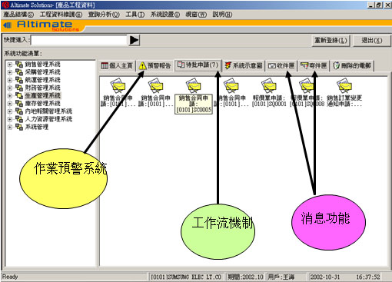Select 生產管理系統 in the function tree
Image resolution: width=392 pixels, height=282 pixels.
tap(42, 95)
